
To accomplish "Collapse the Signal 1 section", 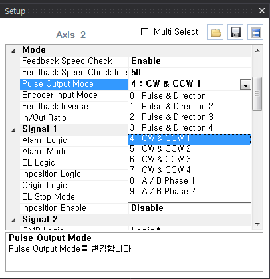I will coord(14,130).
